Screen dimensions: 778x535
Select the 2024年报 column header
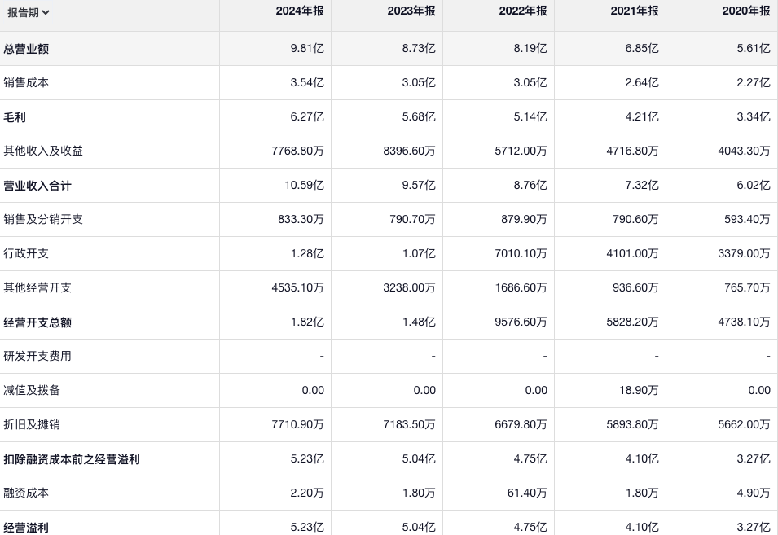click(x=300, y=11)
